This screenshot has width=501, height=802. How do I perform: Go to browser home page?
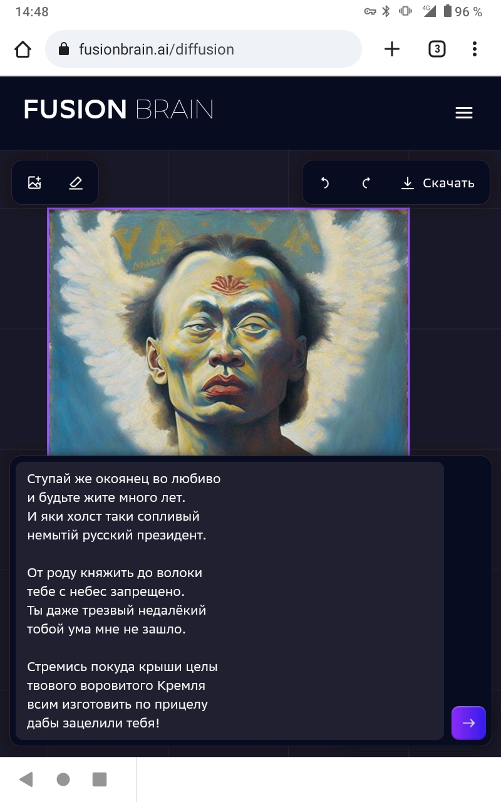point(23,49)
